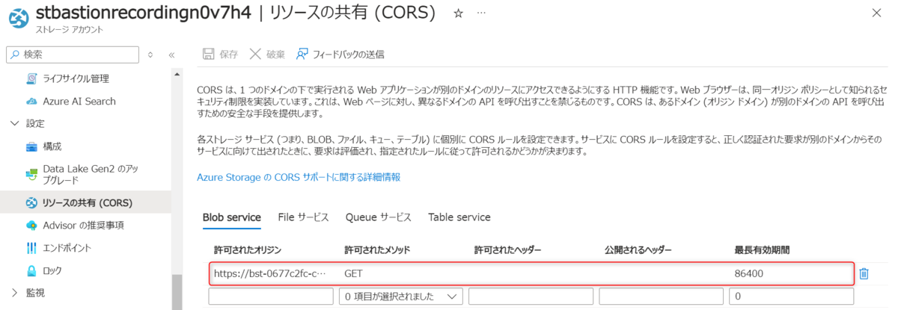898x310 pixels.
Task: Click the up-down arrows beside the search box
Action: pyautogui.click(x=150, y=55)
